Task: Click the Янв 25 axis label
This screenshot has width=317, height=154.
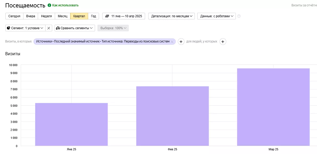Action: coord(71,149)
